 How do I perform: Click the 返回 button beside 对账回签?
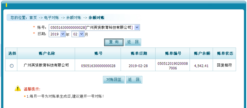(x=134, y=80)
